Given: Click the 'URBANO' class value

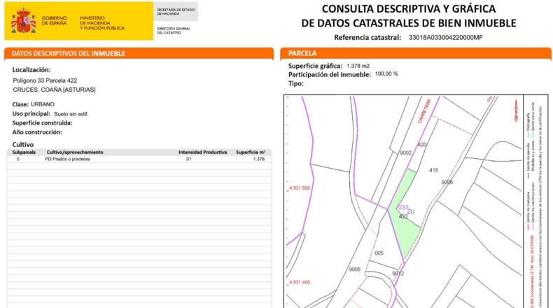Looking at the screenshot, I should coord(42,104).
